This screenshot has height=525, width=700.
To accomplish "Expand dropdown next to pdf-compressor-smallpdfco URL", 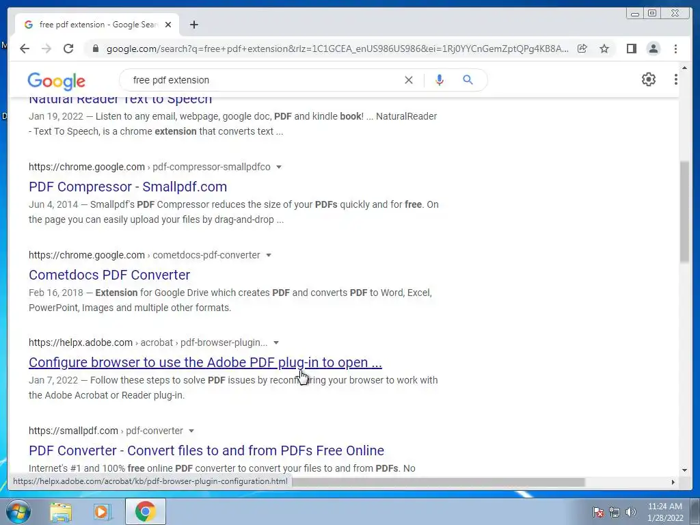I will click(279, 167).
